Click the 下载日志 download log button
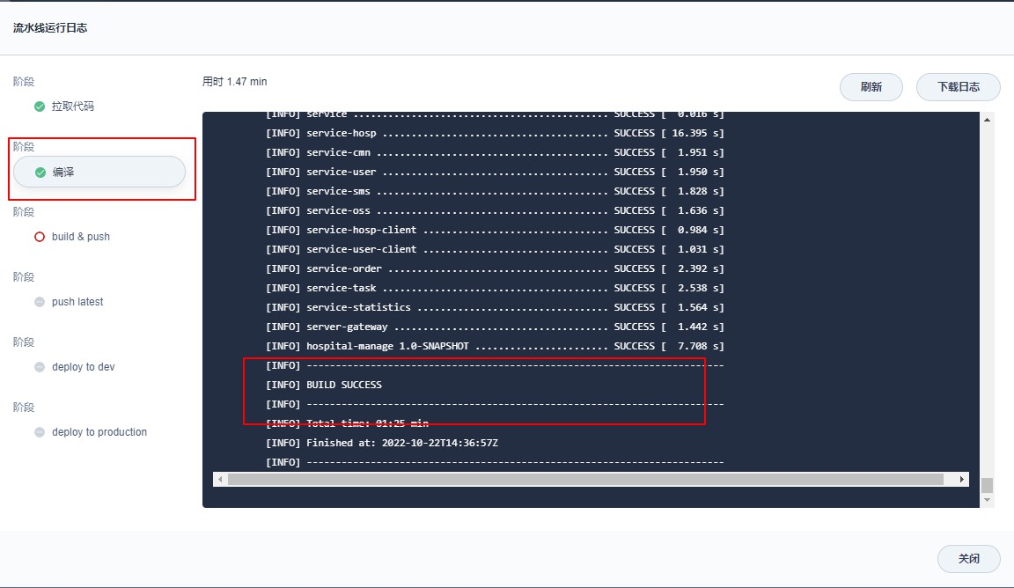The width and height of the screenshot is (1014, 588). [x=958, y=87]
